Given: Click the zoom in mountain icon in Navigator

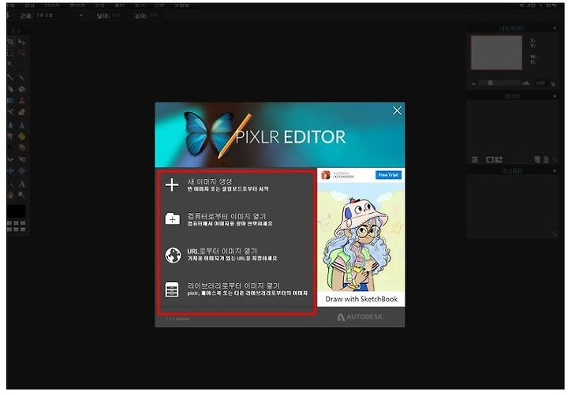Looking at the screenshot, I should pos(526,83).
